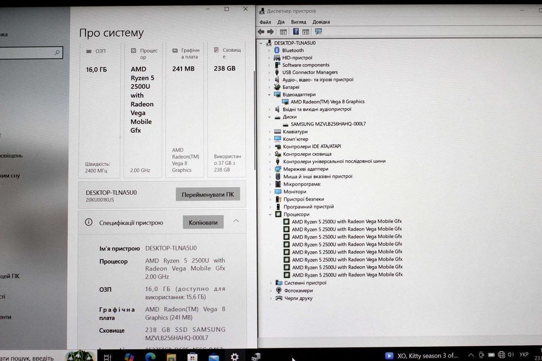The height and width of the screenshot is (361, 542).
Task: Click the Графічна плата 241 MB card
Action: click(x=185, y=109)
